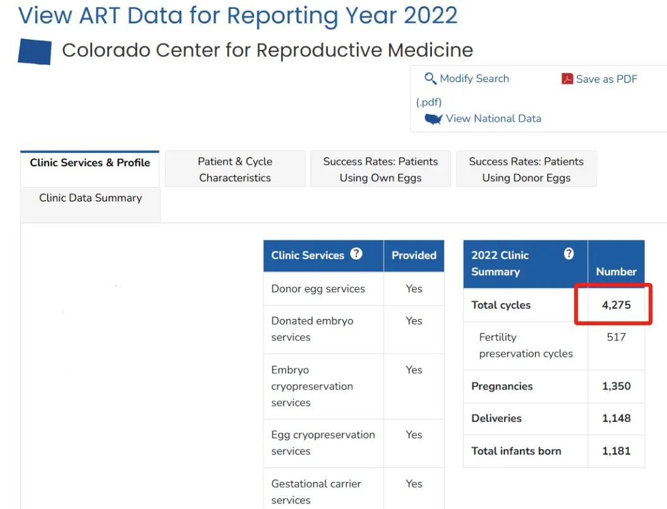The image size is (667, 509).
Task: Click the Deliveries row label
Action: pos(496,419)
